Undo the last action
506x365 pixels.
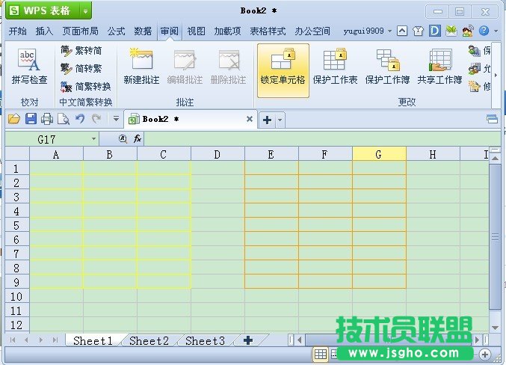coord(80,119)
